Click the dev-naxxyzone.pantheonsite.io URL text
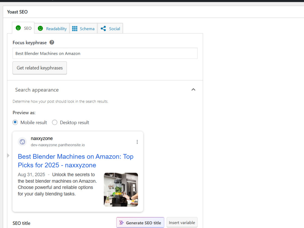304x228 pixels. (x=58, y=145)
